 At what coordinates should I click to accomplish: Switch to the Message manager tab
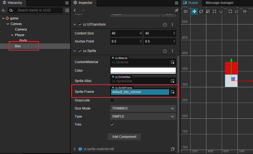click(219, 3)
